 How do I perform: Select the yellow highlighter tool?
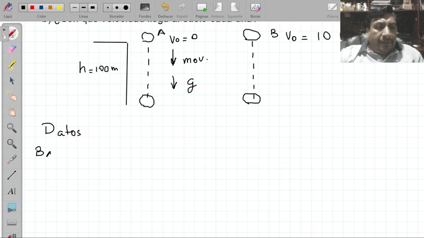(x=12, y=65)
